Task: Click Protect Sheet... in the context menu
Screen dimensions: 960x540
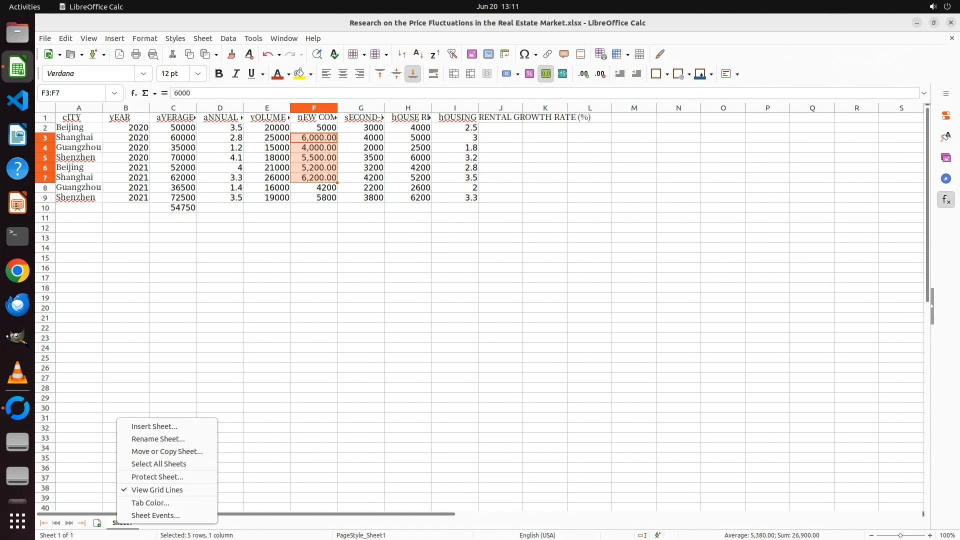Action: coord(157,477)
